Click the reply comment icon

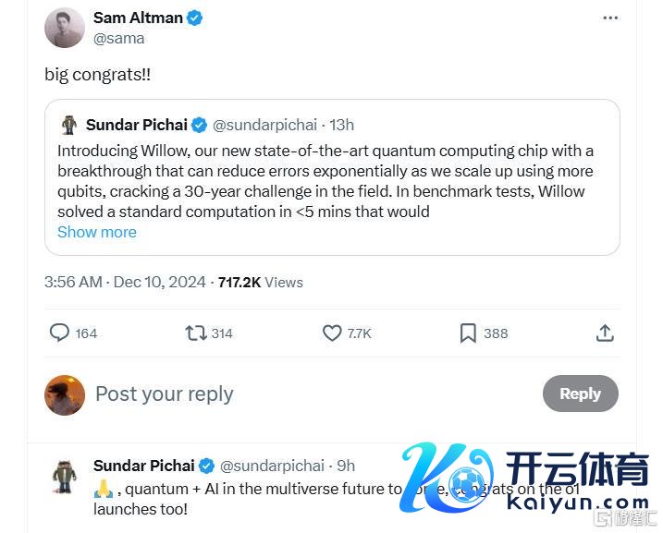(59, 333)
